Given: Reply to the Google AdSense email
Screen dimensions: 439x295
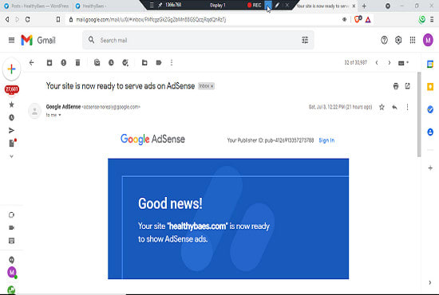Looking at the screenshot, I should pos(394,107).
